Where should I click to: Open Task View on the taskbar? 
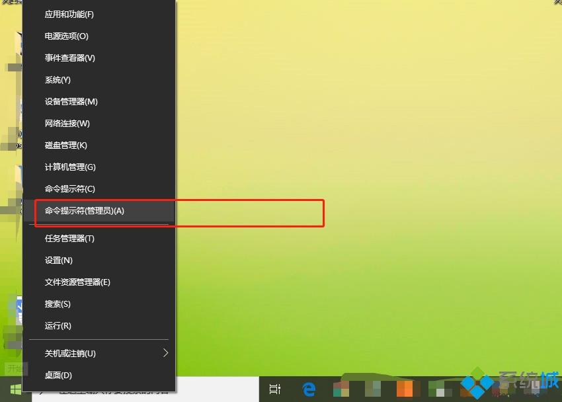point(275,389)
